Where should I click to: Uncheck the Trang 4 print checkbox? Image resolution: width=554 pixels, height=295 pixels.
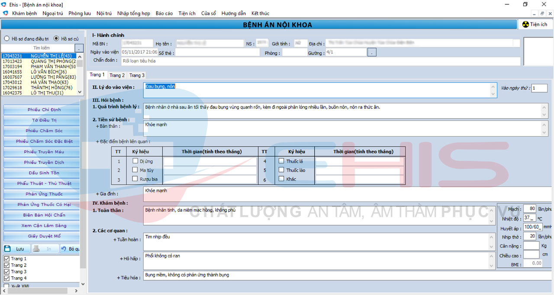[6, 278]
